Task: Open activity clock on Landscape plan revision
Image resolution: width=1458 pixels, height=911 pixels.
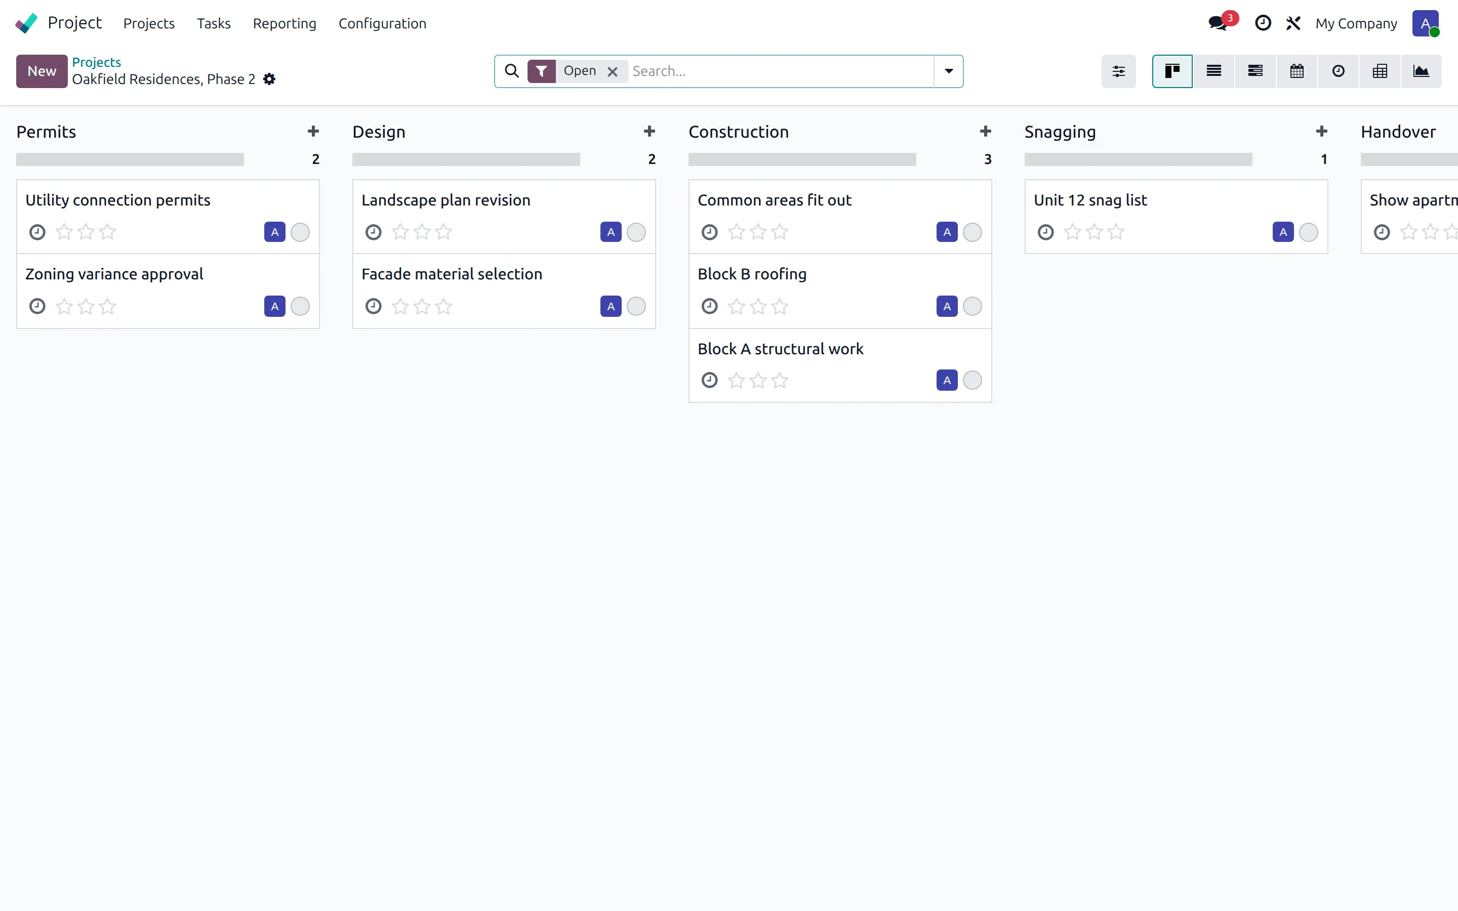Action: (x=374, y=232)
